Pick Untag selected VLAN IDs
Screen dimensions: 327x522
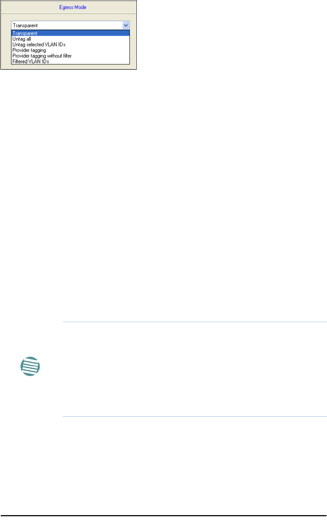pyautogui.click(x=70, y=44)
